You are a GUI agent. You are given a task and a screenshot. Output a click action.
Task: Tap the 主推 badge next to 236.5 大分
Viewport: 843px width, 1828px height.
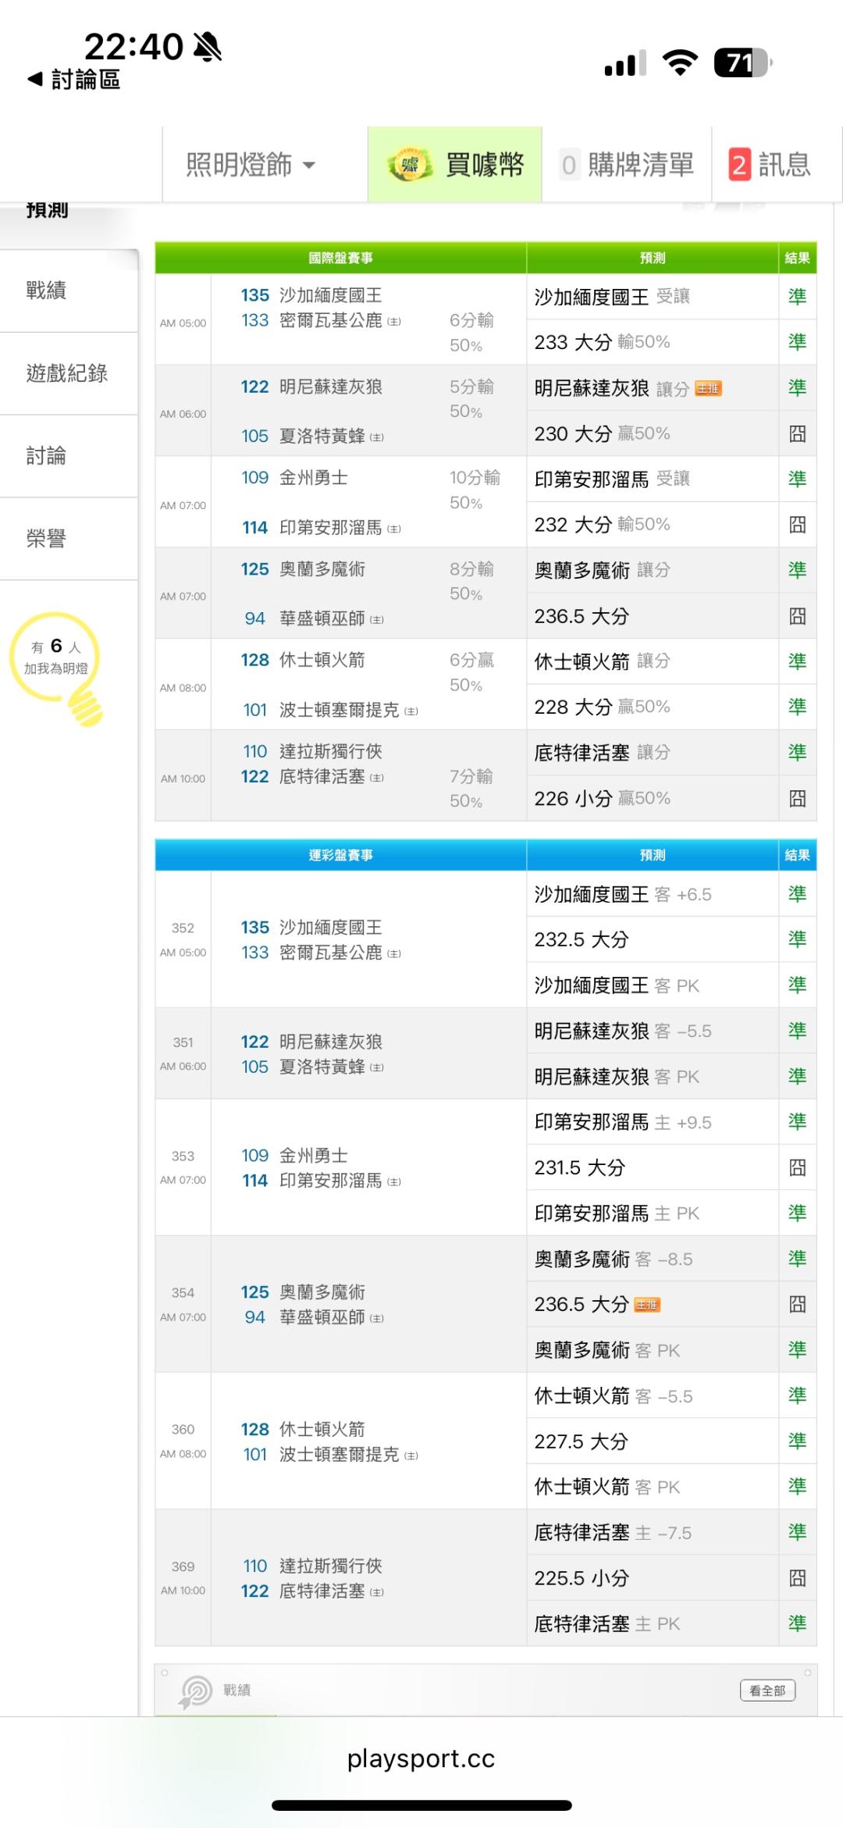pyautogui.click(x=647, y=1305)
